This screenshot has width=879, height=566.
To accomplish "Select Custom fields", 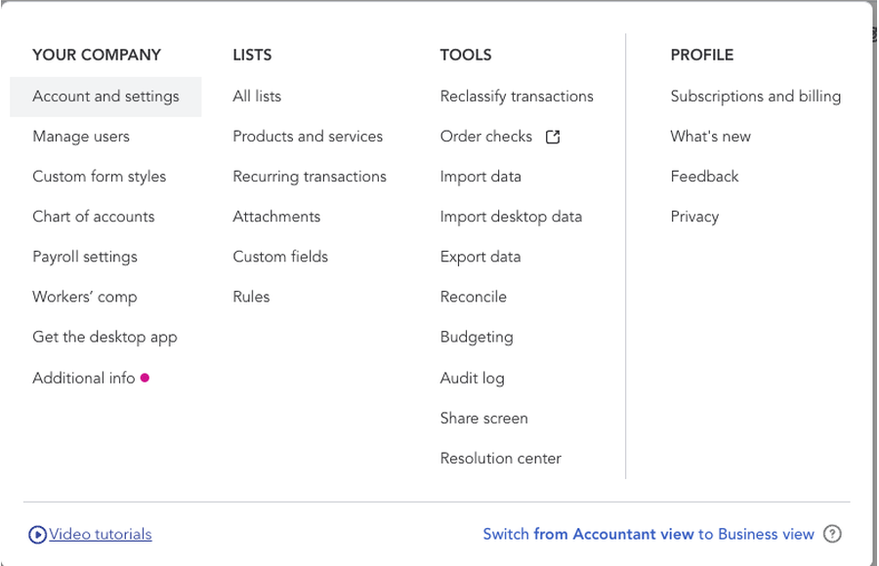I will (280, 257).
